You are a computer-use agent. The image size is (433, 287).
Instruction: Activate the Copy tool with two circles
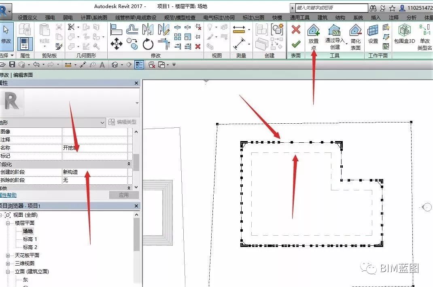click(132, 44)
